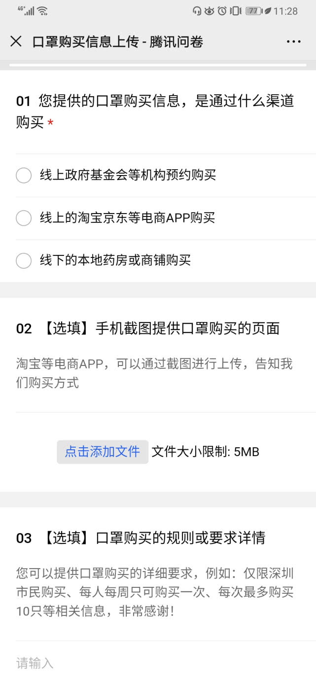Tap the page title 口罩购买信息上传 - 腾讯问卷
The width and height of the screenshot is (316, 685).
pos(118,42)
